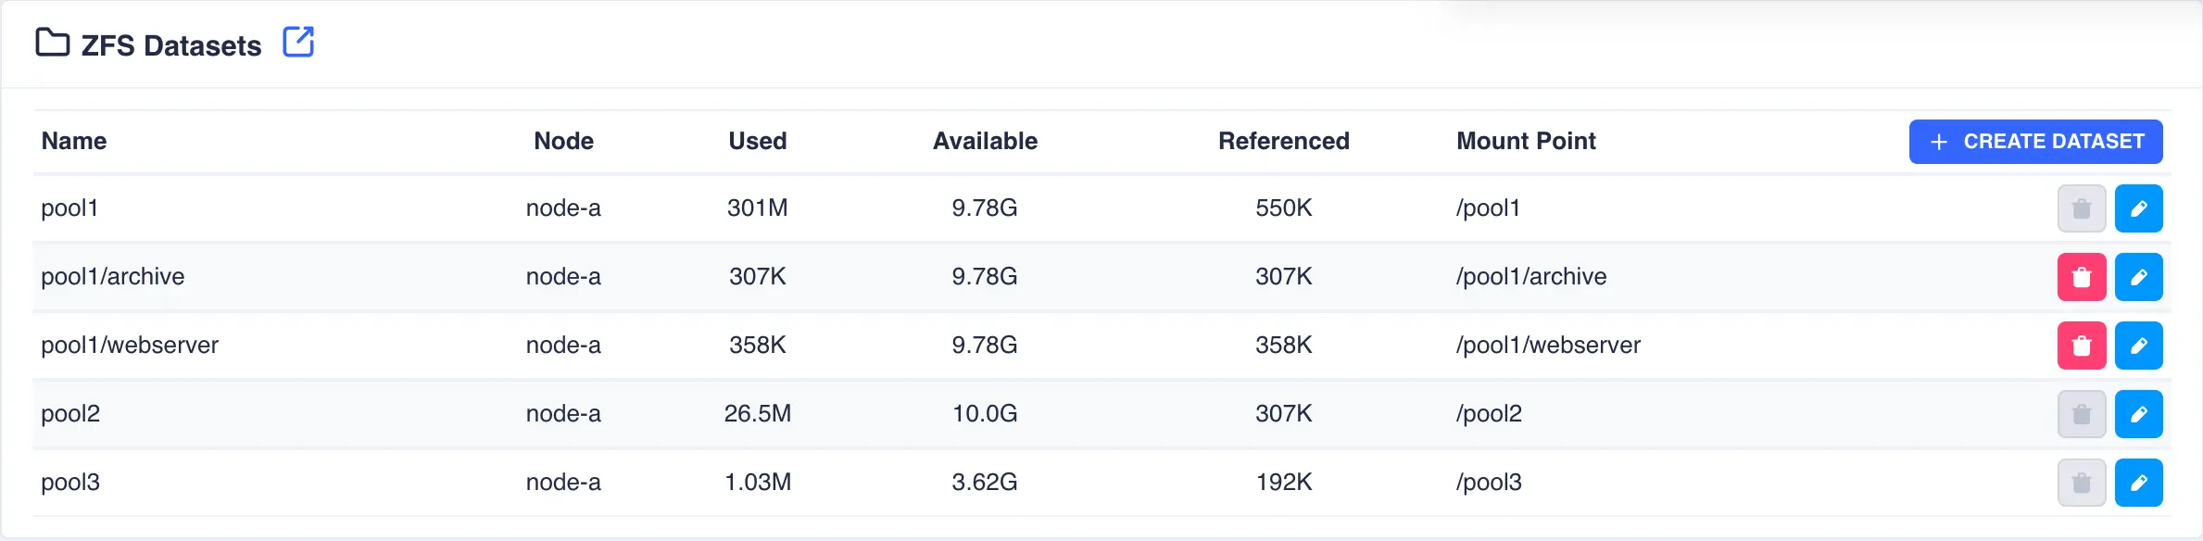This screenshot has width=2203, height=541.
Task: Edit the pool2 dataset
Action: pyautogui.click(x=2138, y=414)
